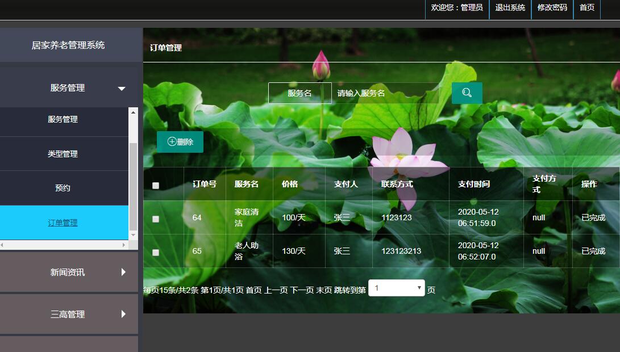Check the box for order 65
Viewport: 620px width, 352px height.
click(x=156, y=253)
